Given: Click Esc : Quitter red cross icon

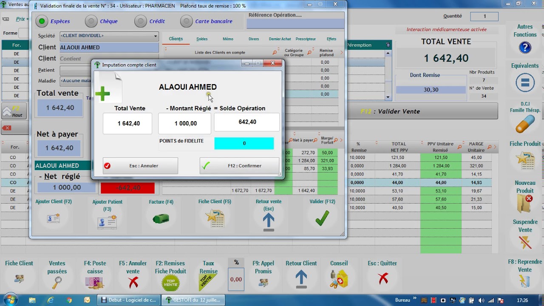Looking at the screenshot, I should [x=383, y=279].
